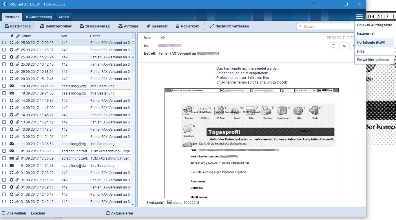The image size is (396, 220).
Task: Switch to the Postfach tab
Action: [12, 17]
